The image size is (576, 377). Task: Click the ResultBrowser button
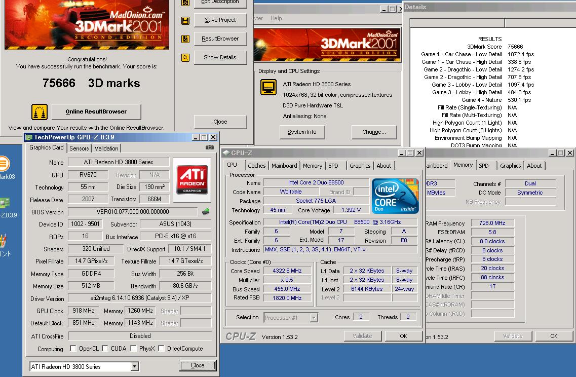point(220,39)
